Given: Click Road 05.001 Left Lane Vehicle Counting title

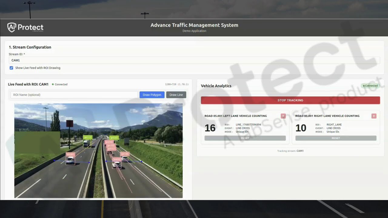Looking at the screenshot, I should tap(236, 116).
